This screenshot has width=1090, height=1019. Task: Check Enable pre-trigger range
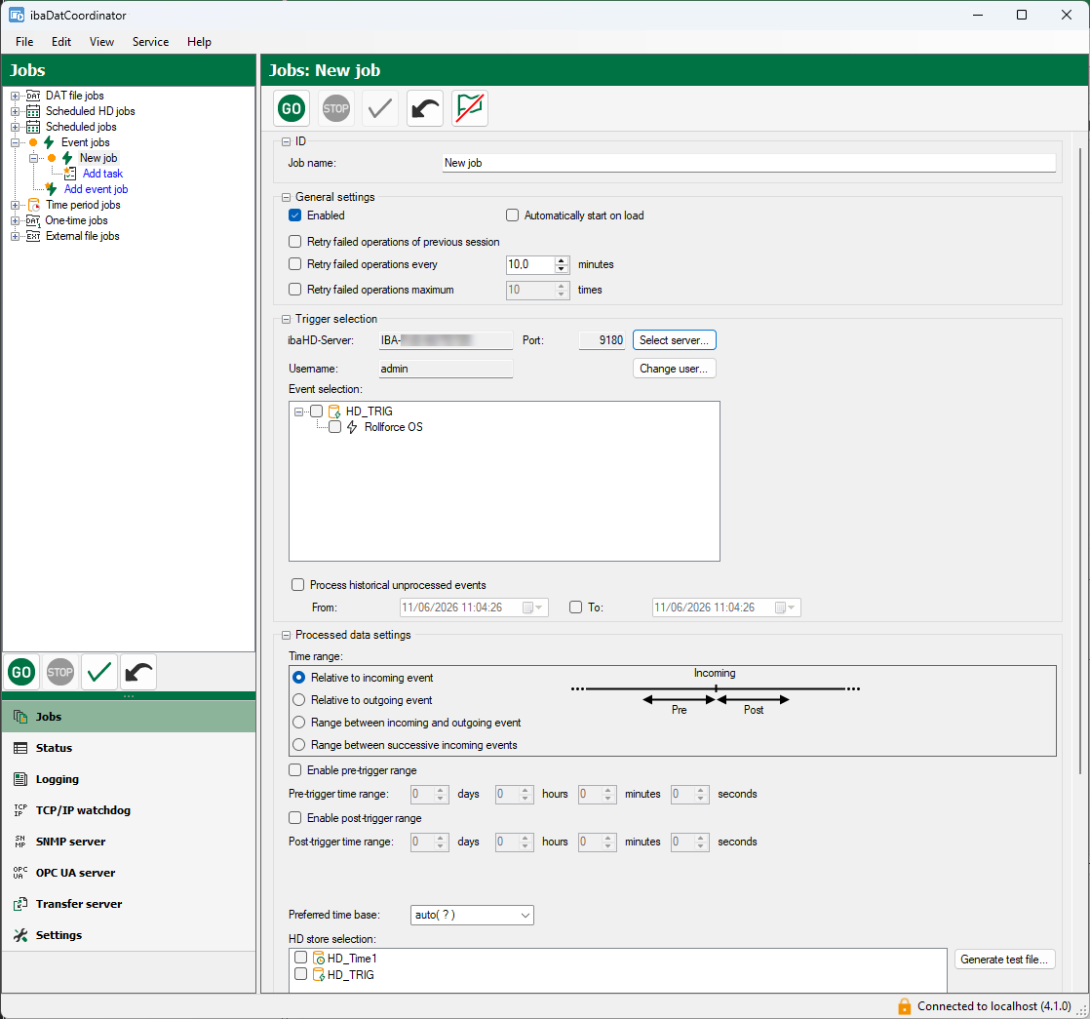tap(294, 770)
